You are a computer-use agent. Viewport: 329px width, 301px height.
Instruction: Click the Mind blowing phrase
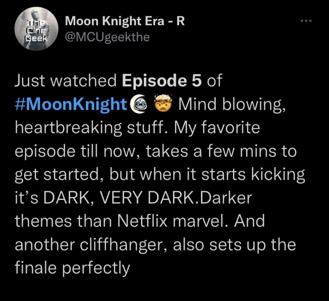pos(232,104)
